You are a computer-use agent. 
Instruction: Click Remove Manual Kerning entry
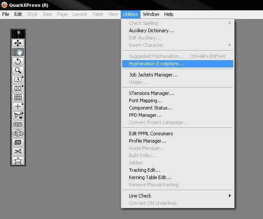[x=177, y=185]
